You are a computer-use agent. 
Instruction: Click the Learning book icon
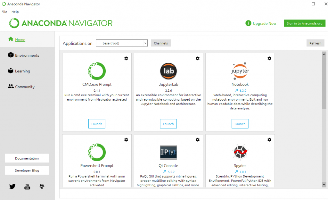(x=11, y=71)
